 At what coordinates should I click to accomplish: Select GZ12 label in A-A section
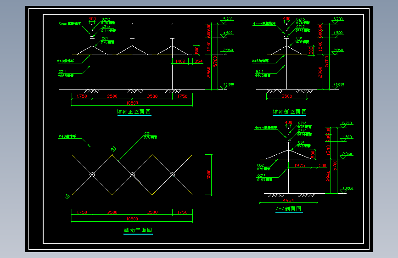coord(302,131)
